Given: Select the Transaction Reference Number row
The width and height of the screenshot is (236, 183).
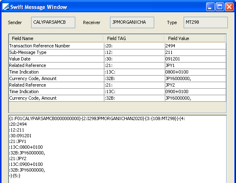Looking at the screenshot, I should pyautogui.click(x=117, y=46).
